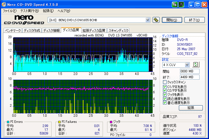Viewport: 209px width, 139px height.
Task: Click the PI Errors upper graph area
Action: 83,55
